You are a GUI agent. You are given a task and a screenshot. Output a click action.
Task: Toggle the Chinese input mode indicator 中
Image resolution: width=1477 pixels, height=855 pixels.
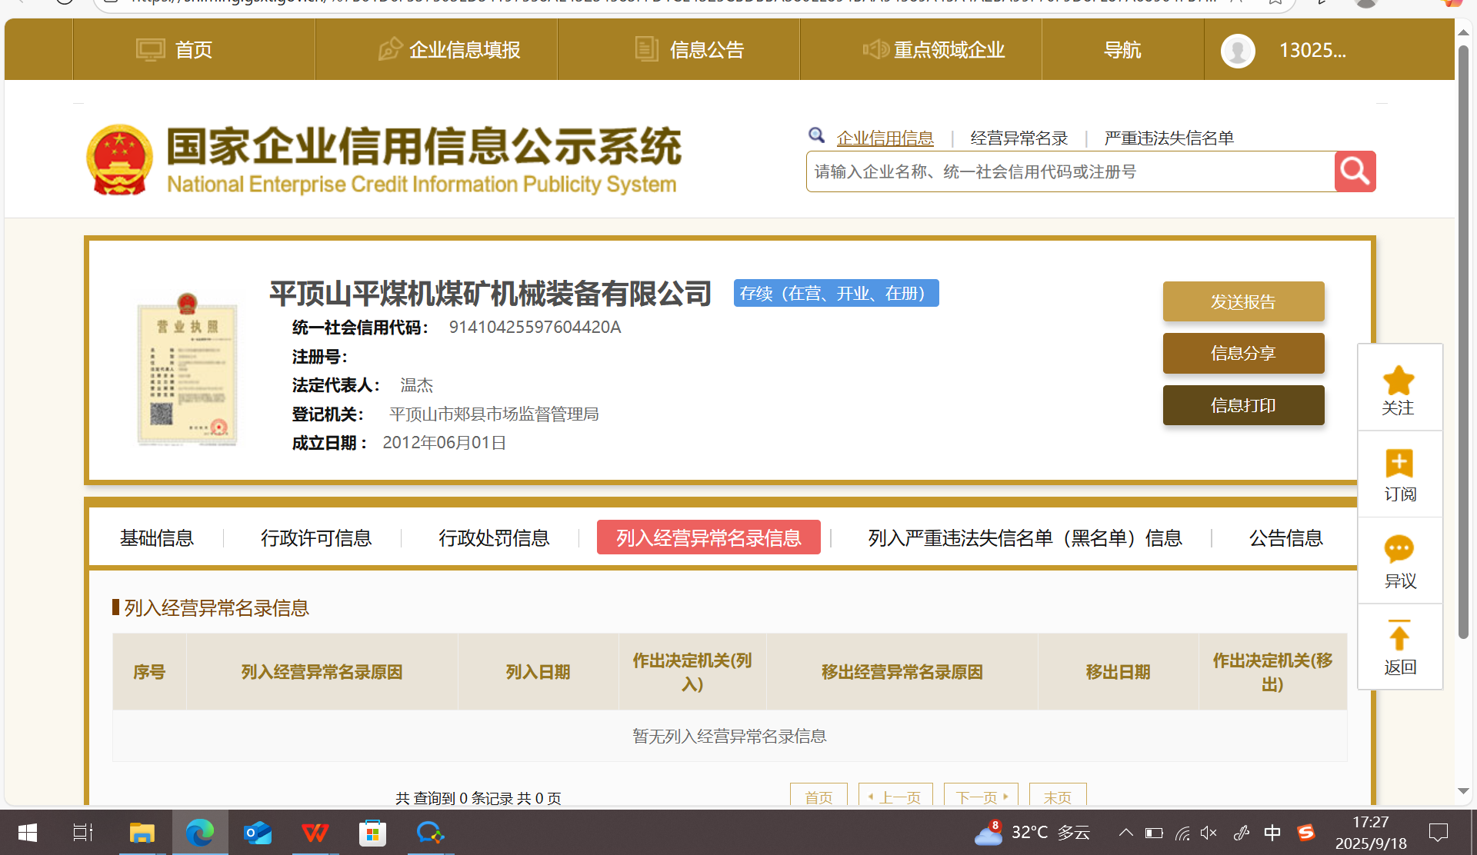(1272, 833)
